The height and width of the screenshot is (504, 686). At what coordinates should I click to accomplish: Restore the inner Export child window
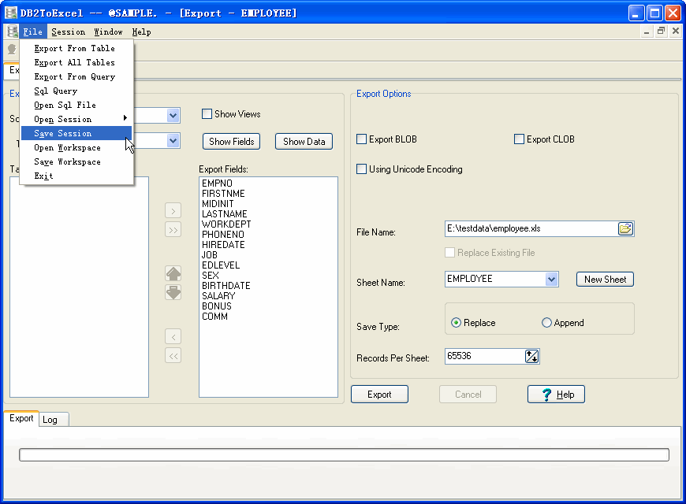click(661, 31)
